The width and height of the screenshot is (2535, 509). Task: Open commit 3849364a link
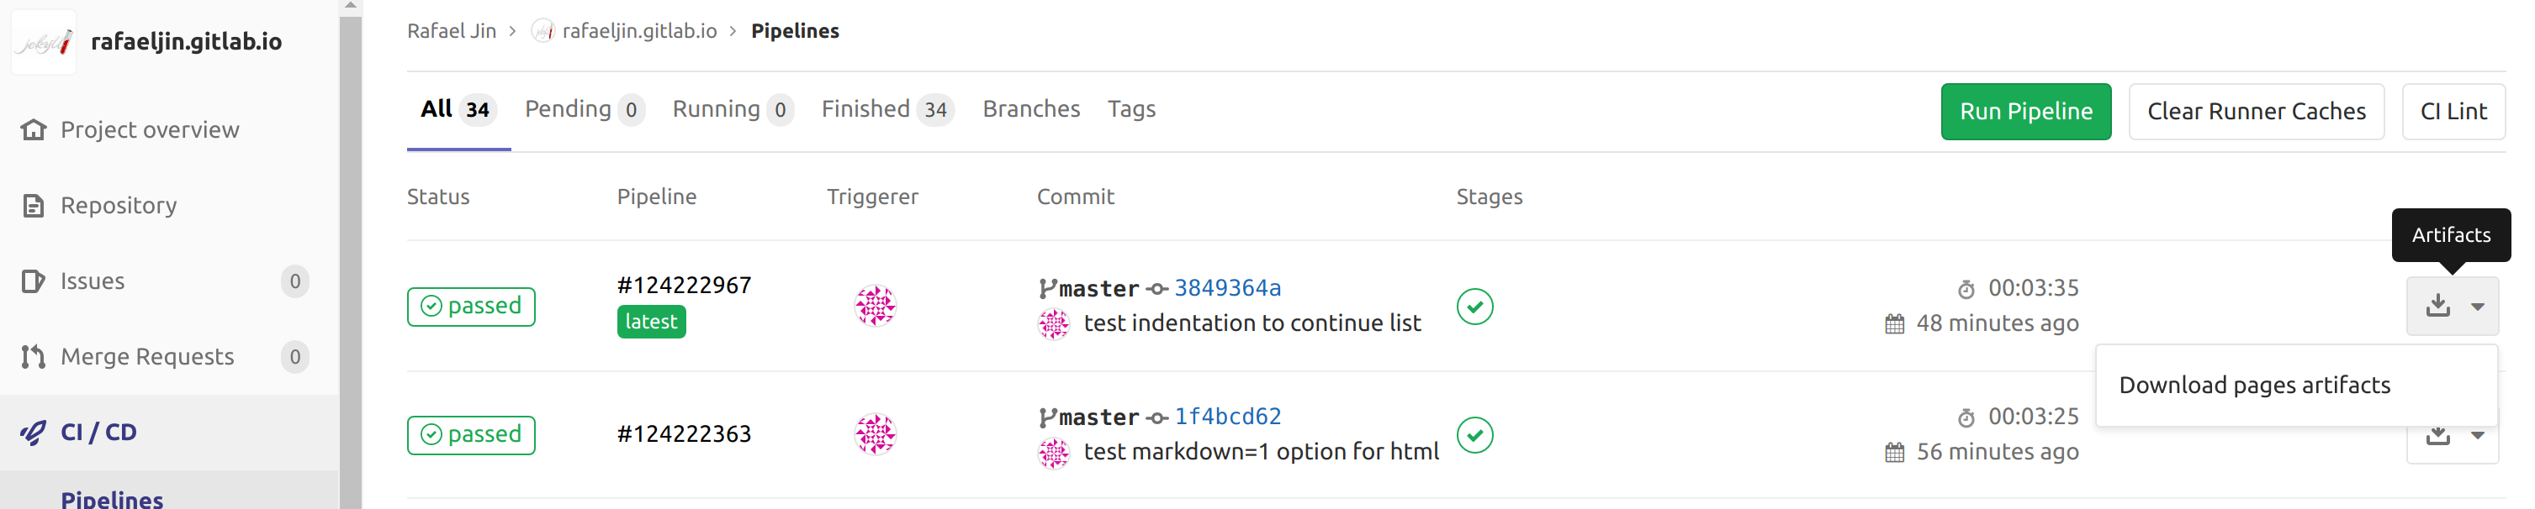point(1227,288)
